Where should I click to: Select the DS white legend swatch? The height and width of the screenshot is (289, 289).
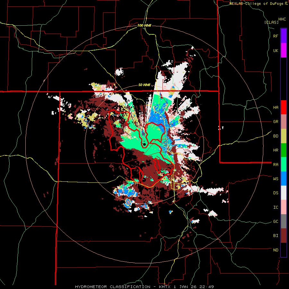point(284,193)
